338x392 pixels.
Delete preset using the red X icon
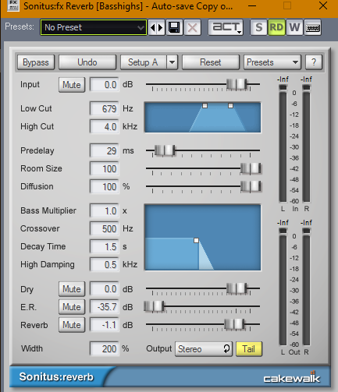(193, 27)
